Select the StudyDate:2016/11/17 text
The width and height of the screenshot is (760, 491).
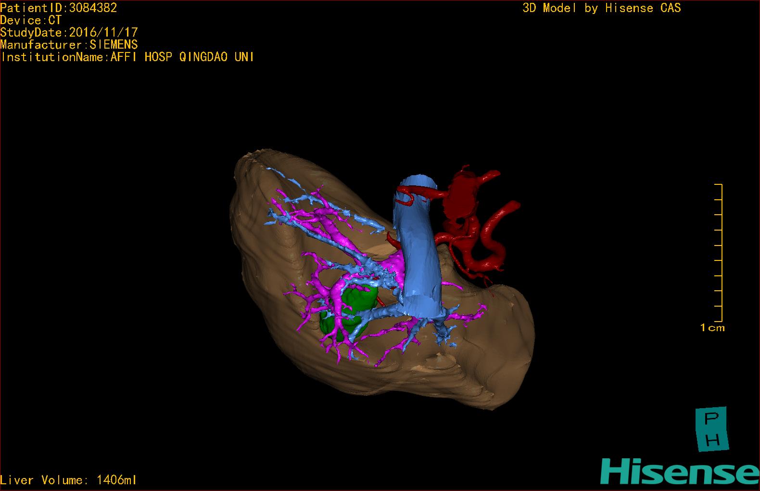click(x=69, y=32)
